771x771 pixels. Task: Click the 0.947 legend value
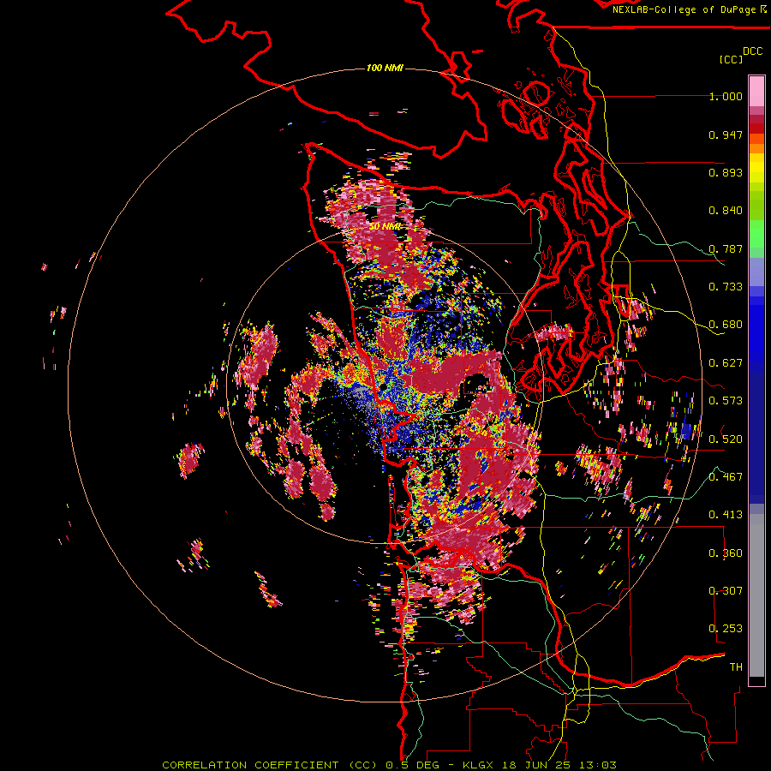pyautogui.click(x=726, y=134)
